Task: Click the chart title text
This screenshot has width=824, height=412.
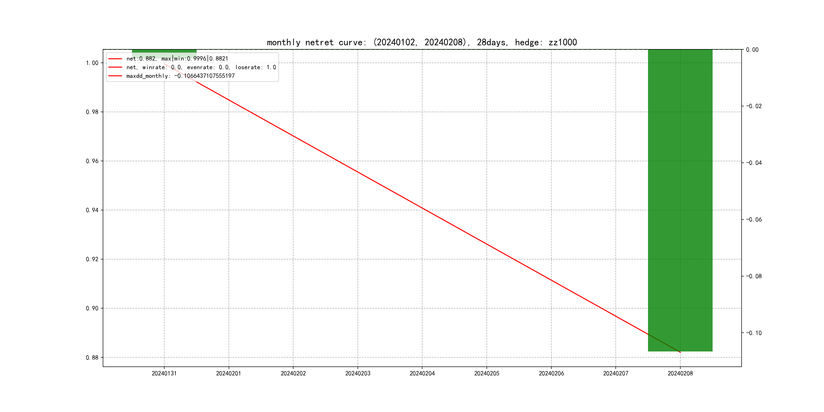Action: 422,42
